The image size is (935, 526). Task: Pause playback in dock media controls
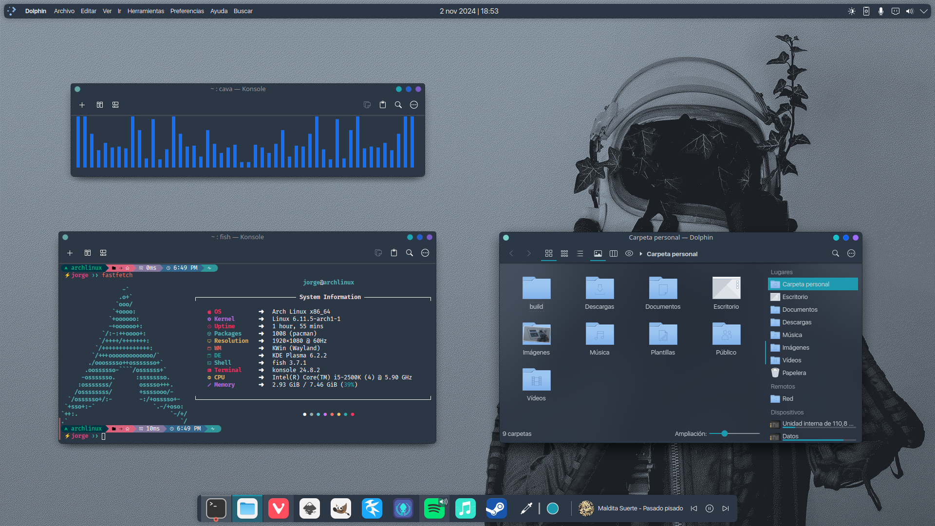pos(710,508)
